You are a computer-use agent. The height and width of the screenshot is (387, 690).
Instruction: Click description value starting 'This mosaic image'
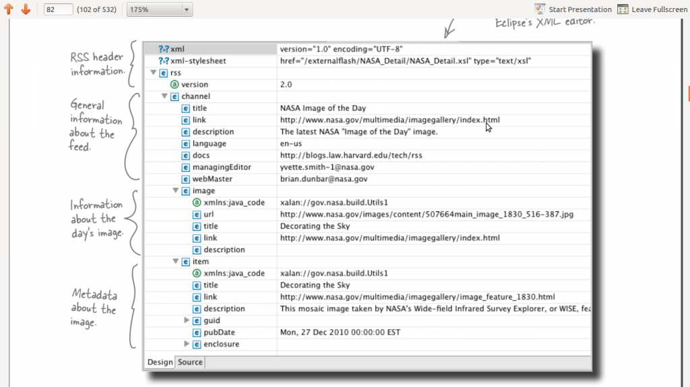pos(435,309)
